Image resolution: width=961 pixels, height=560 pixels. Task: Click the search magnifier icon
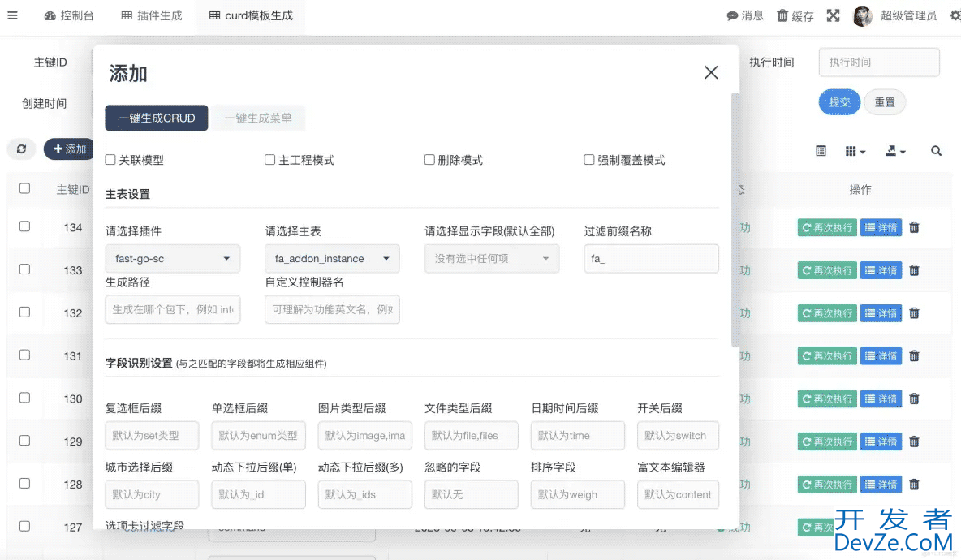coord(936,151)
